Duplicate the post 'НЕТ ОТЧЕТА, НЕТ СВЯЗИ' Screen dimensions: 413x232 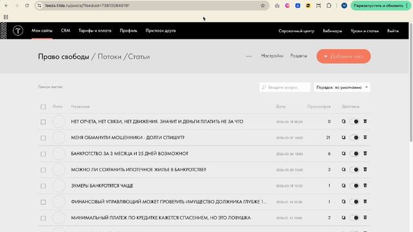(343, 122)
